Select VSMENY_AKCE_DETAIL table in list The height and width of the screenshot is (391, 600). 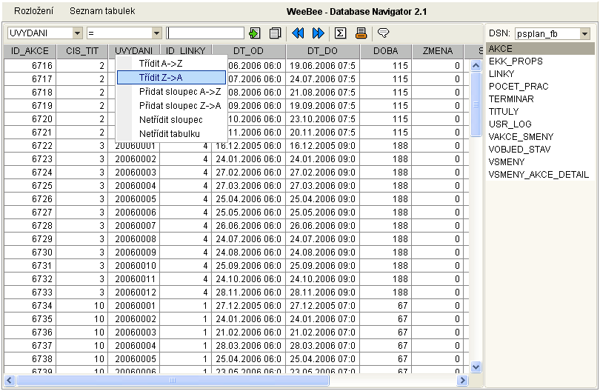tap(539, 174)
